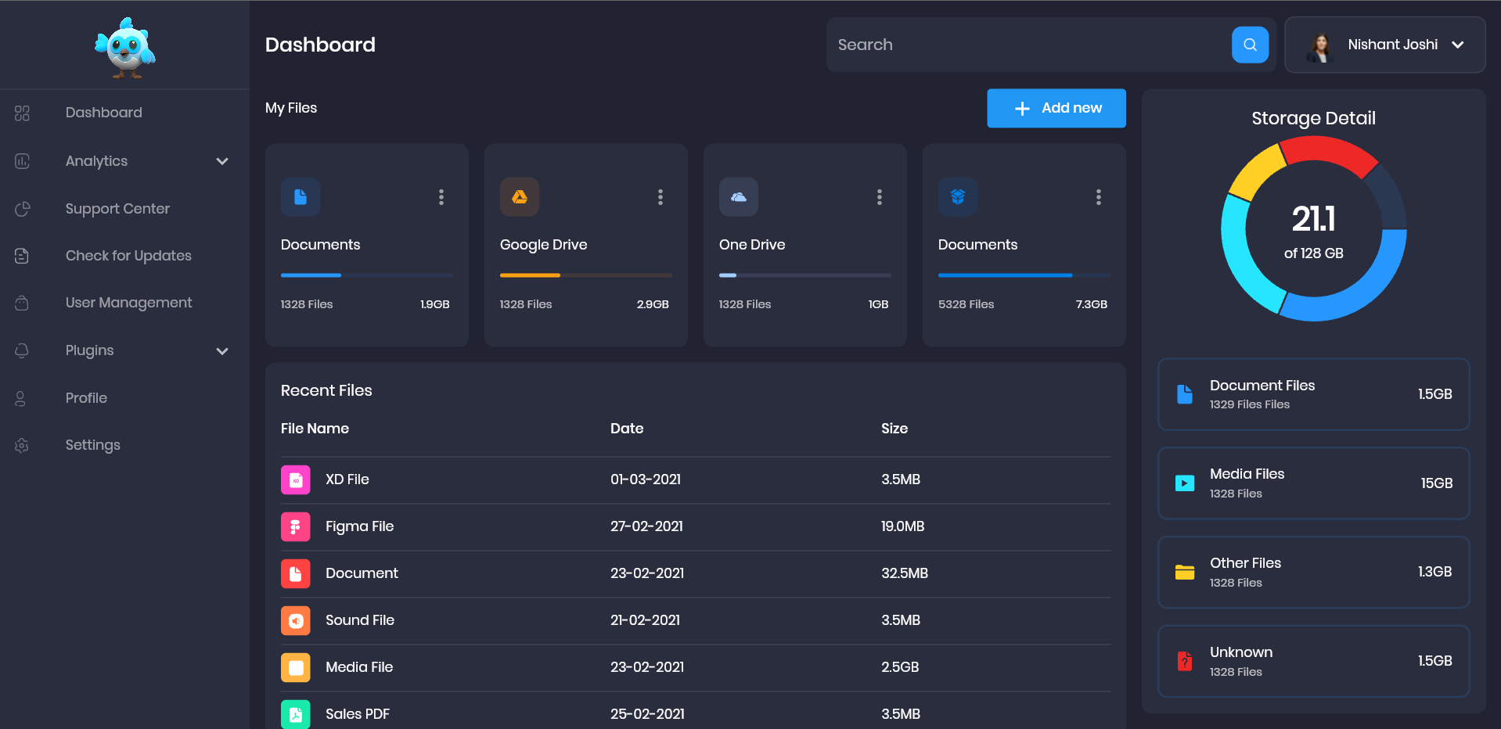Click the Add new button

1056,108
